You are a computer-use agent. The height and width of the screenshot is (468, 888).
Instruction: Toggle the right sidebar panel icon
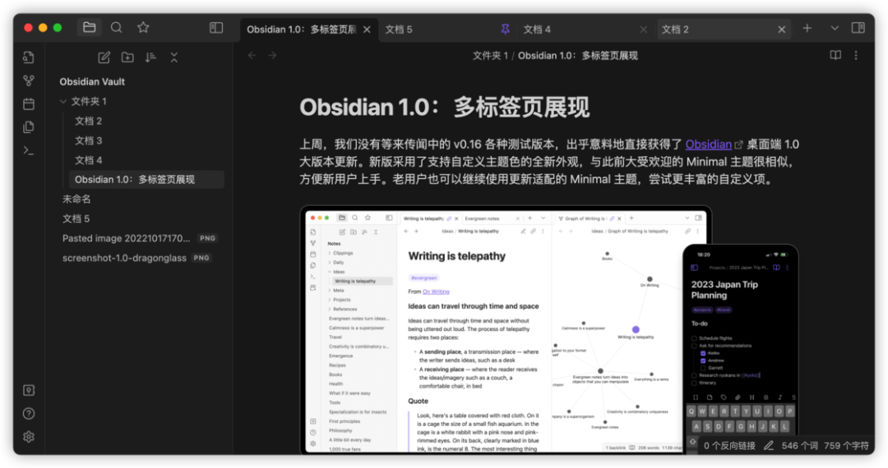tap(858, 27)
